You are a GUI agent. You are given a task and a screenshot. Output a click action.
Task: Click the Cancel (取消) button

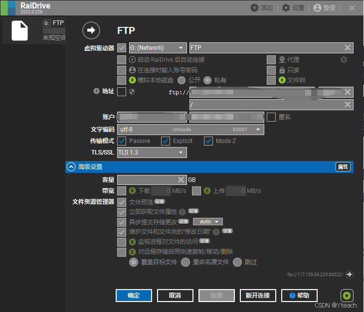click(x=175, y=296)
